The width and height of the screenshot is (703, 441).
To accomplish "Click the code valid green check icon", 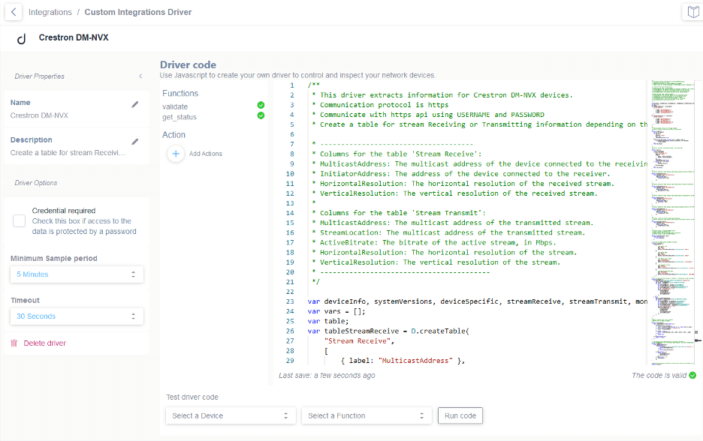I will pyautogui.click(x=692, y=375).
